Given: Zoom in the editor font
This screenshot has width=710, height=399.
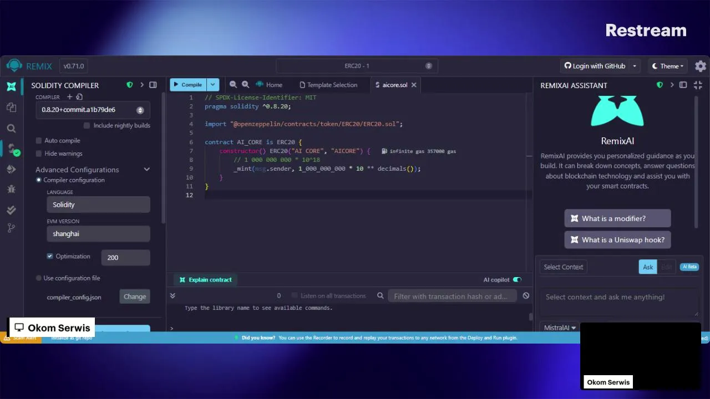Looking at the screenshot, I should [245, 84].
